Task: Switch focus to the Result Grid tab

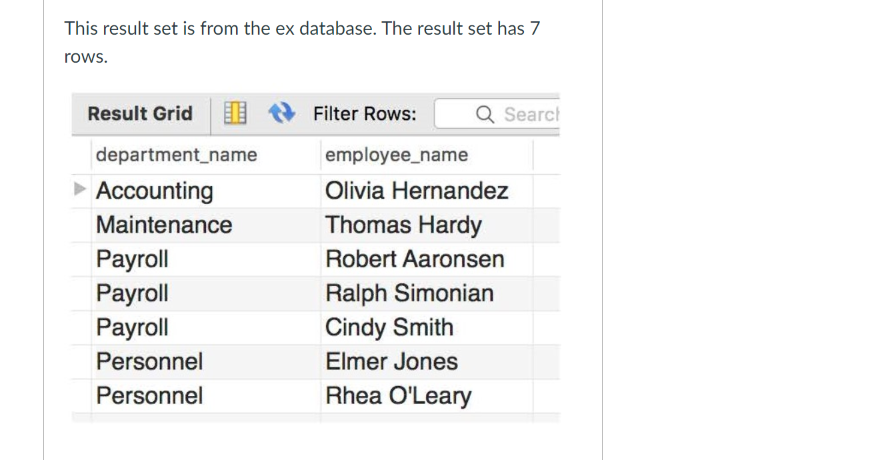Action: [140, 113]
